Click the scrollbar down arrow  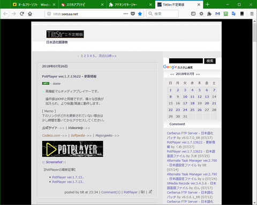pos(255,203)
